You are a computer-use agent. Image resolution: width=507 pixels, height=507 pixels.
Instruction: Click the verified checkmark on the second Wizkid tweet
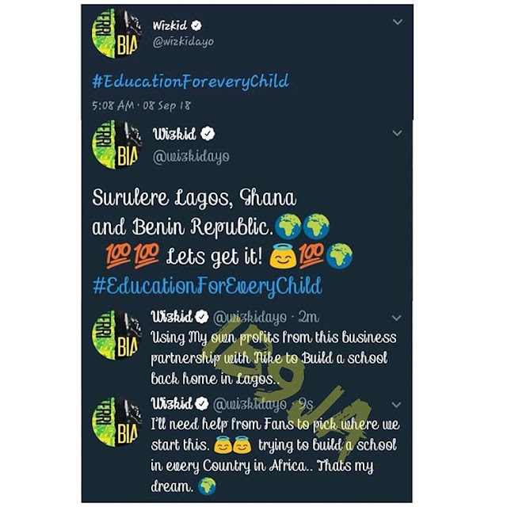click(x=208, y=134)
